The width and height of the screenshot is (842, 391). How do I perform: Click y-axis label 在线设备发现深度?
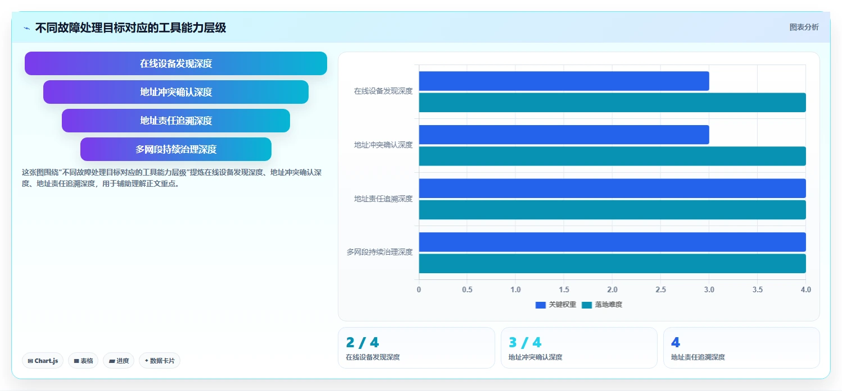(x=383, y=91)
